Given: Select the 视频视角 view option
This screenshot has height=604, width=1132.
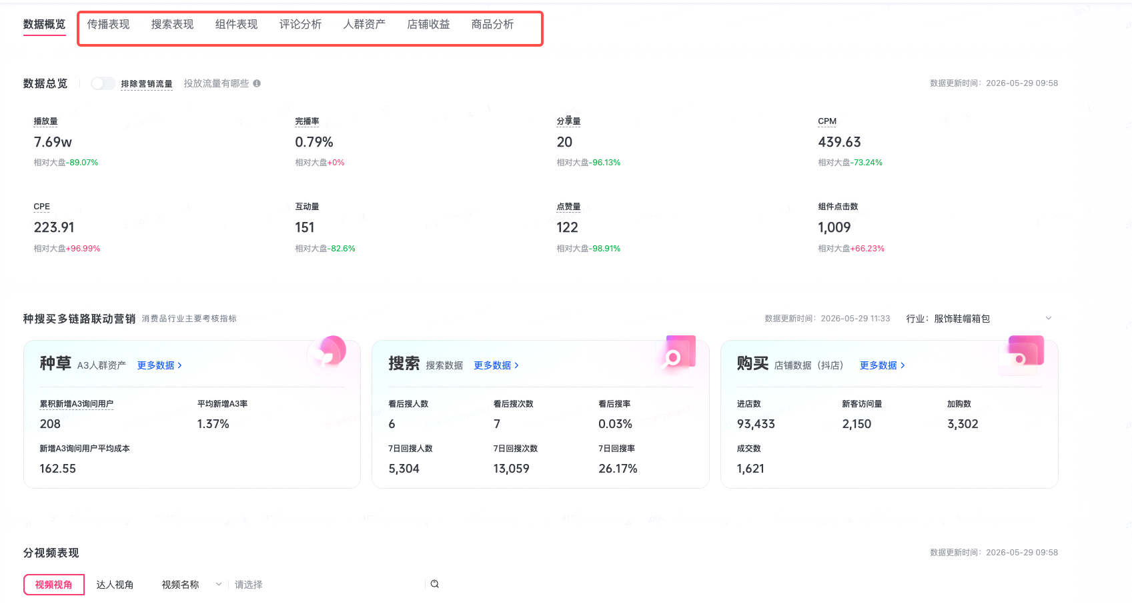Looking at the screenshot, I should pyautogui.click(x=54, y=585).
